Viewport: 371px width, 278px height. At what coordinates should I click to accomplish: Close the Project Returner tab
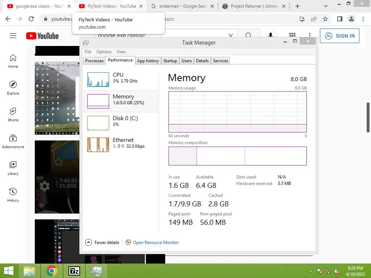[283, 6]
